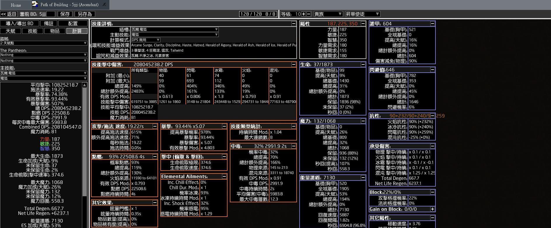Open the 物品 items tab
551x228 pixels.
click(x=55, y=31)
